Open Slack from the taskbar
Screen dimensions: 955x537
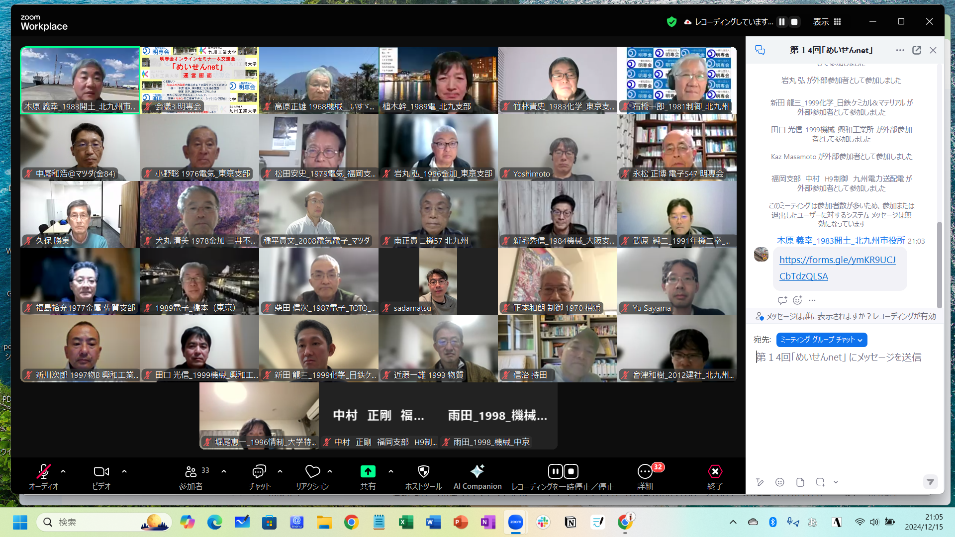543,522
